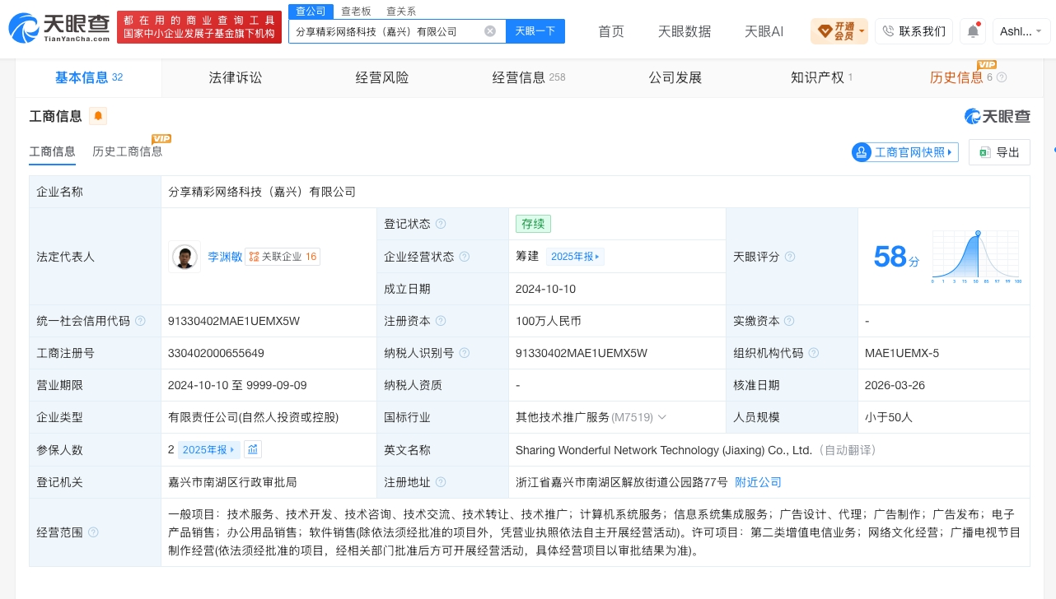This screenshot has height=599, width=1056.
Task: Click help icon next to 实缴资本
Action: pyautogui.click(x=790, y=321)
